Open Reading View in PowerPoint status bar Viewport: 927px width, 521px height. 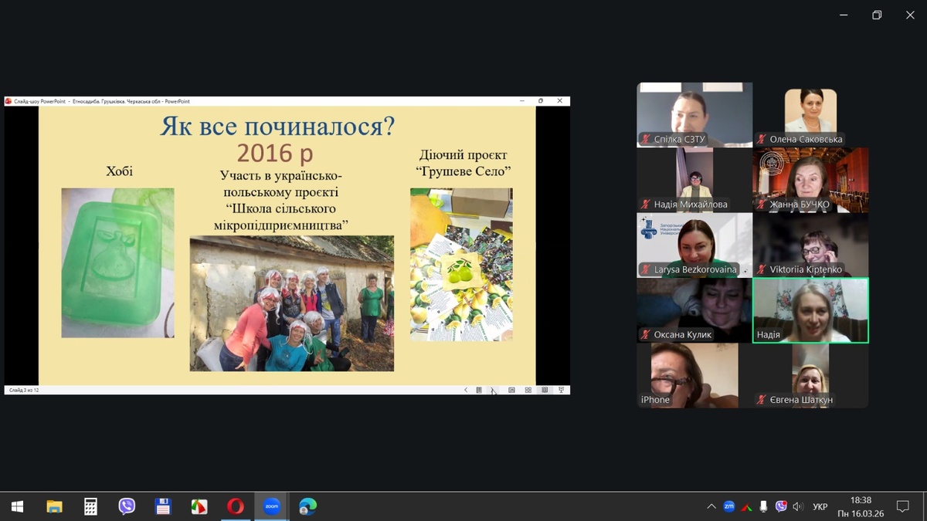pyautogui.click(x=545, y=391)
